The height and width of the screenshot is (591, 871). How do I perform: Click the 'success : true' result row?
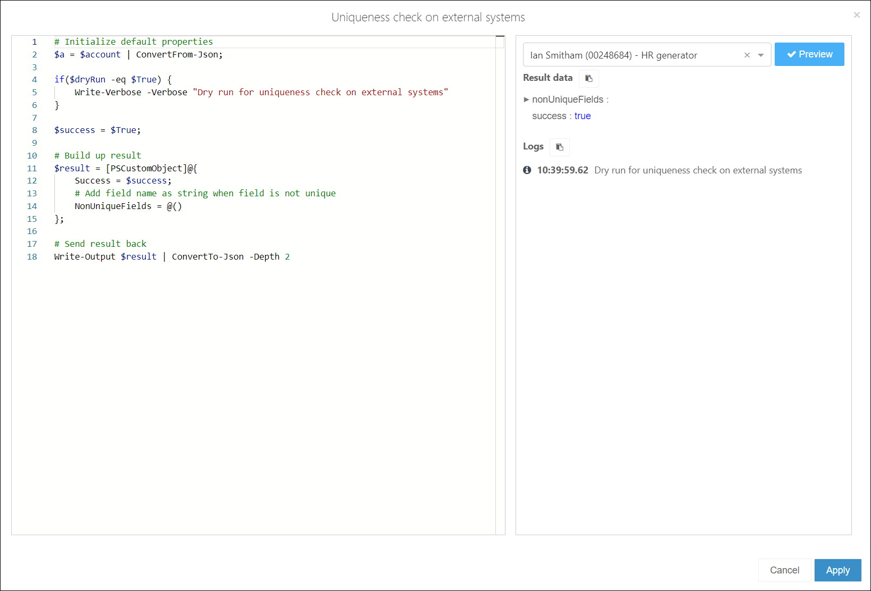point(561,116)
